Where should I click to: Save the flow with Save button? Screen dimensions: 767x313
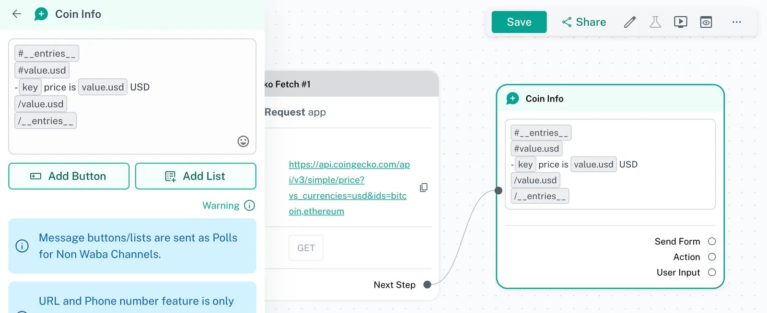(x=519, y=22)
